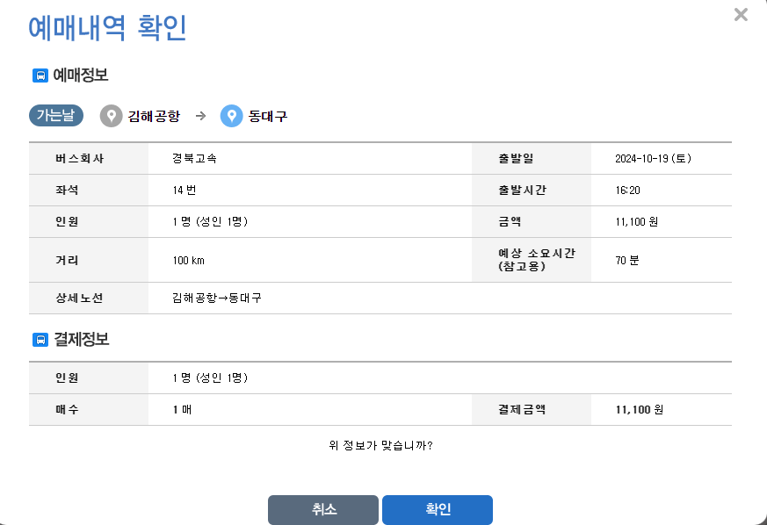This screenshot has height=525, width=767.
Task: Click the 위 정보가 맞습니까? prompt text
Action: point(383,445)
